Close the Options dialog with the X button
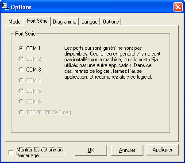This screenshot has height=163, width=185. coord(178,7)
